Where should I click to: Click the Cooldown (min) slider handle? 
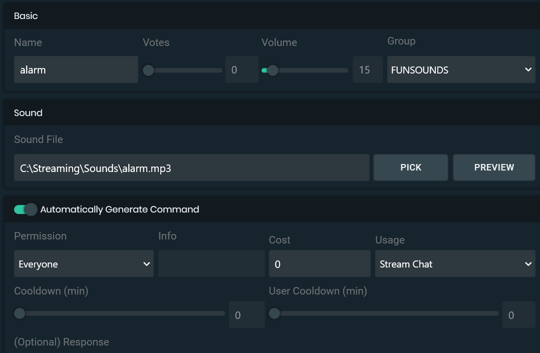tap(20, 313)
